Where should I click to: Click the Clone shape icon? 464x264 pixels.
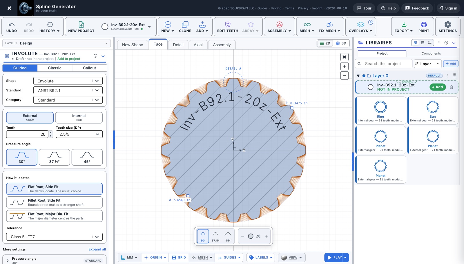(x=185, y=27)
